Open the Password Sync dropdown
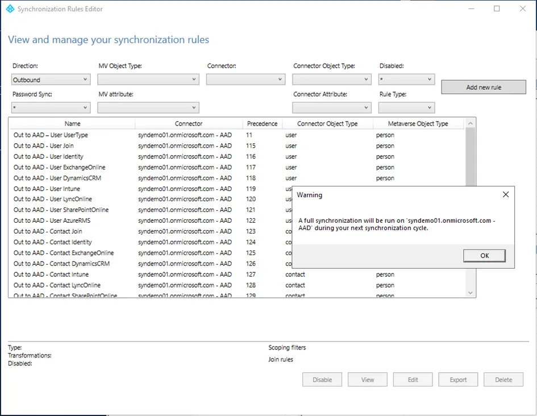The width and height of the screenshot is (537, 416). pyautogui.click(x=51, y=107)
